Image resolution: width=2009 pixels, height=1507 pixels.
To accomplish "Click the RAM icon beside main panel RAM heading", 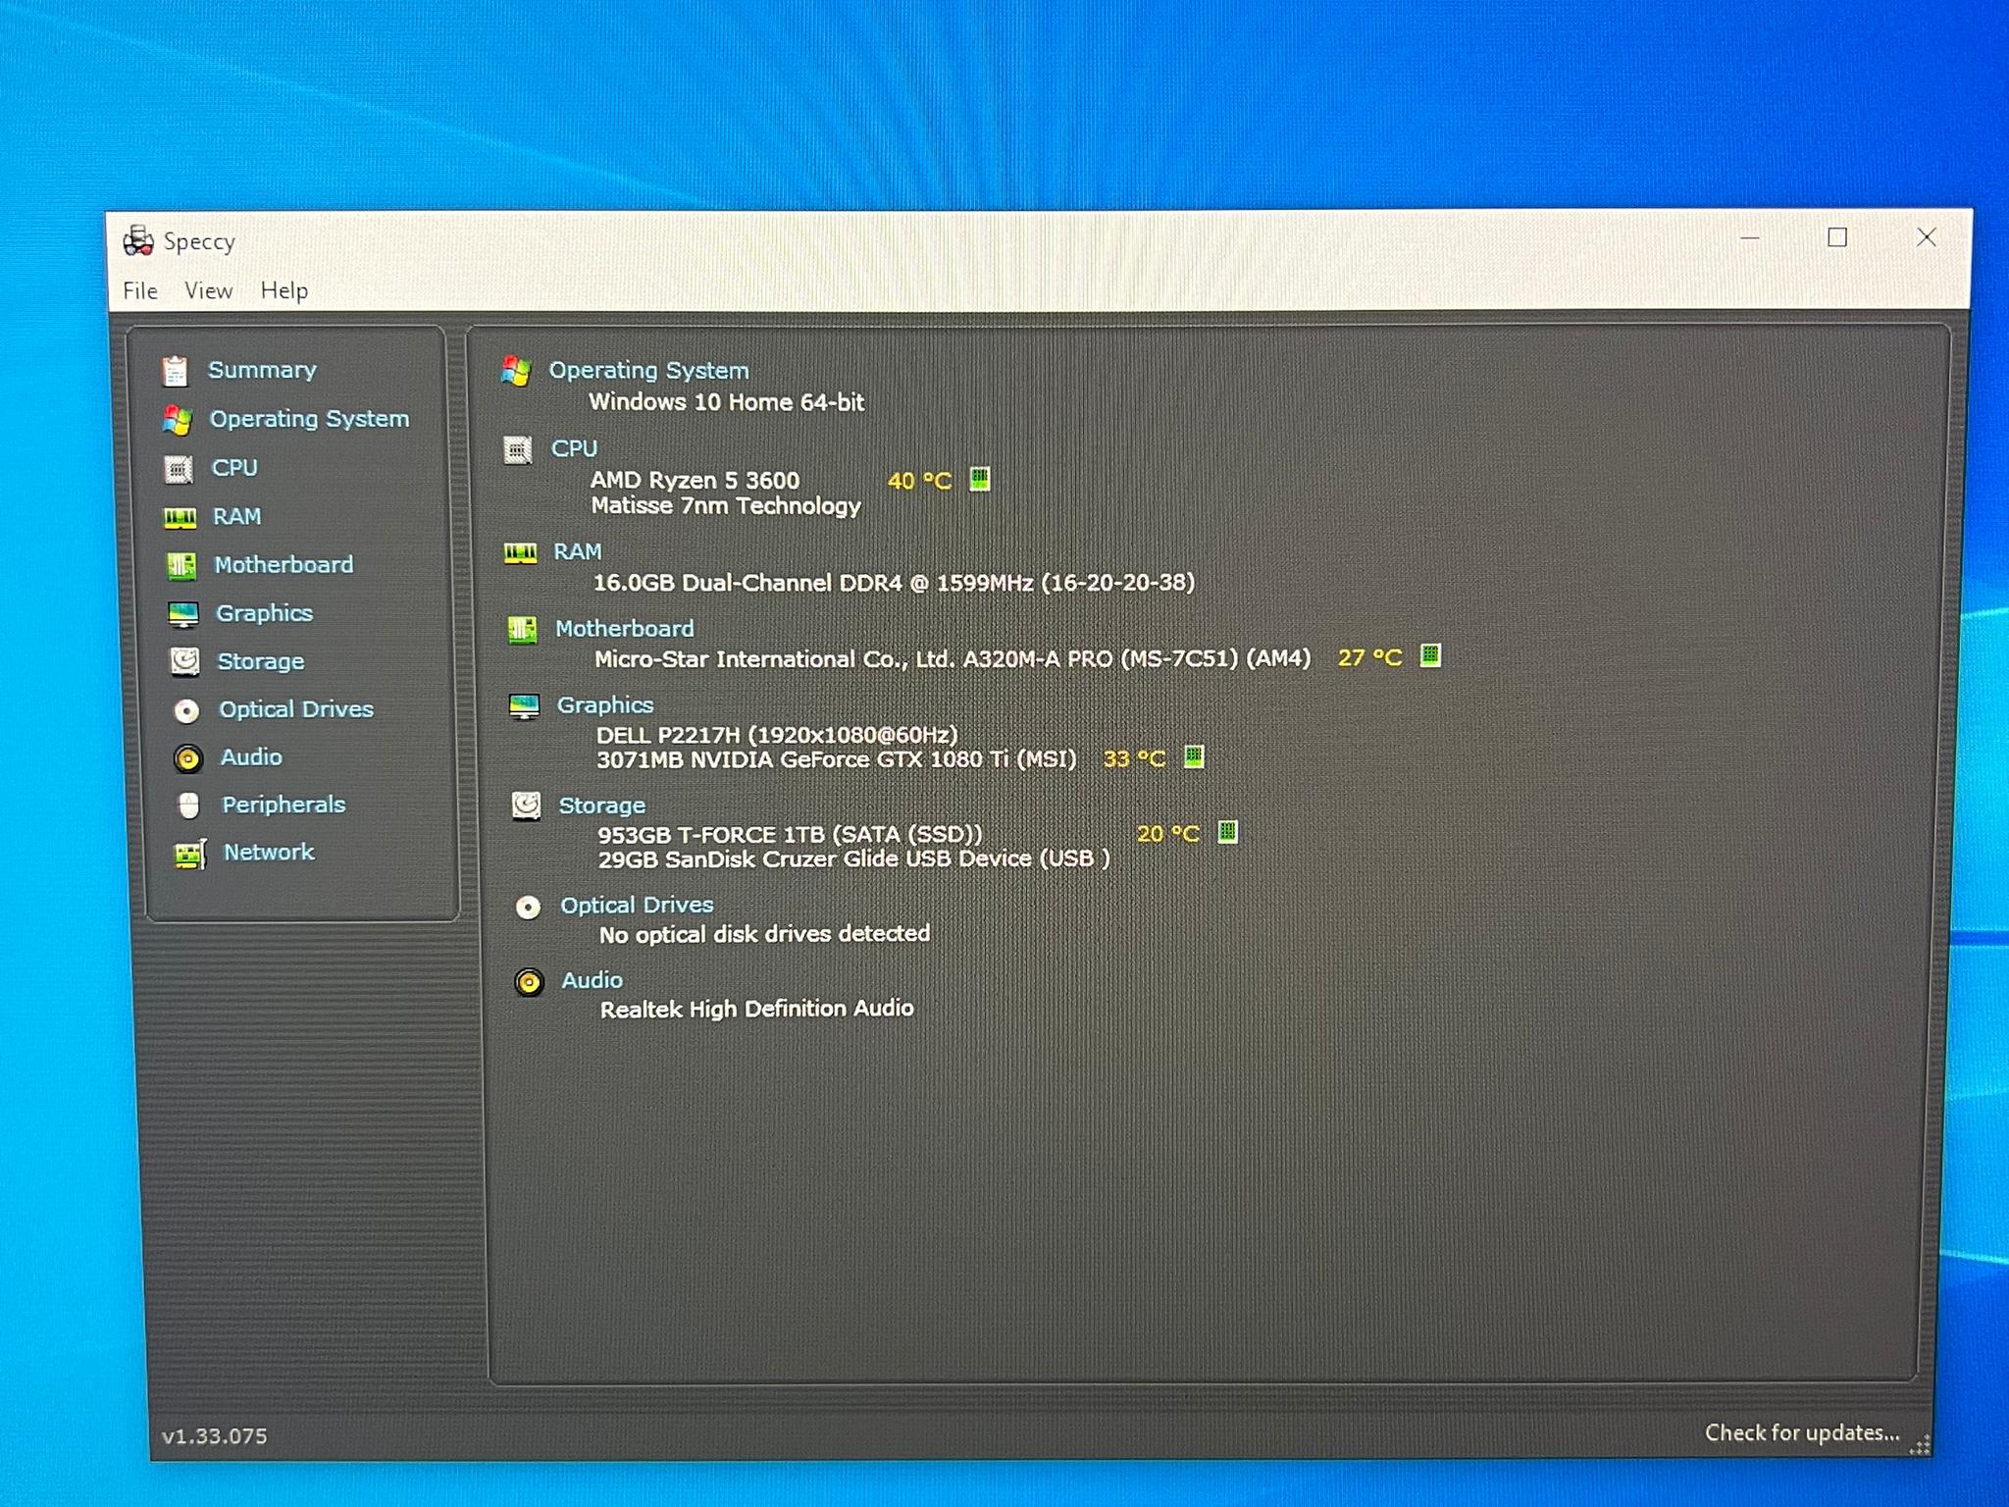I will (520, 552).
